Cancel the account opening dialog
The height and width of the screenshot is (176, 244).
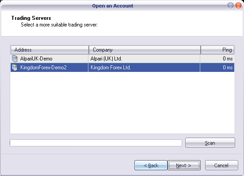221,165
